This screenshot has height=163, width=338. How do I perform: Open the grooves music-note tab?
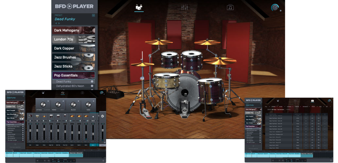(230, 7)
